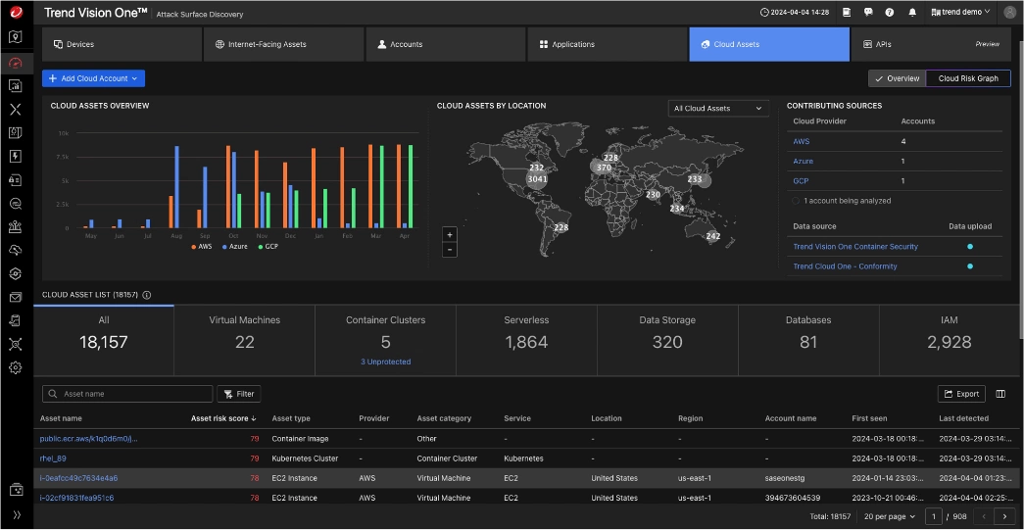Open the bar chart dashboard sidebar icon
The width and height of the screenshot is (1024, 530).
16,86
